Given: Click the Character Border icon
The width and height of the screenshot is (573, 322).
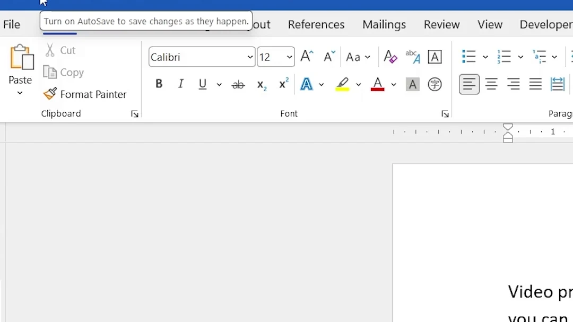Looking at the screenshot, I should (x=435, y=57).
